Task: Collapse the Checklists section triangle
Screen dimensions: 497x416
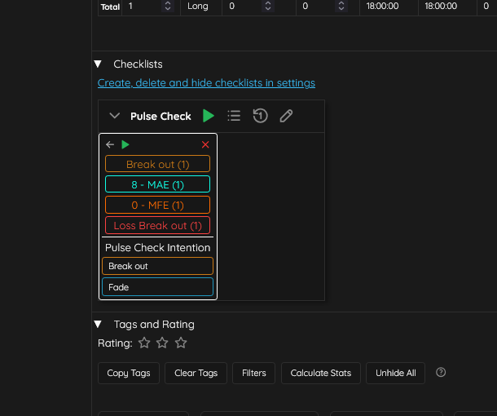Action: [x=98, y=64]
